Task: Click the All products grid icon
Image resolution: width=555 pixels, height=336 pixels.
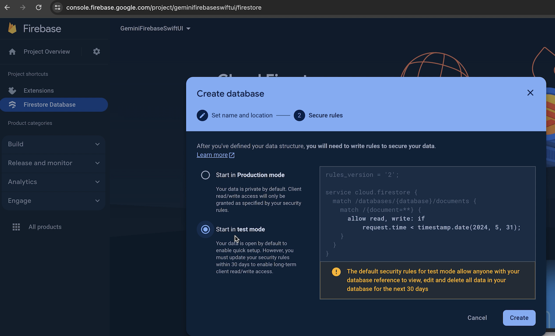Action: pyautogui.click(x=16, y=227)
